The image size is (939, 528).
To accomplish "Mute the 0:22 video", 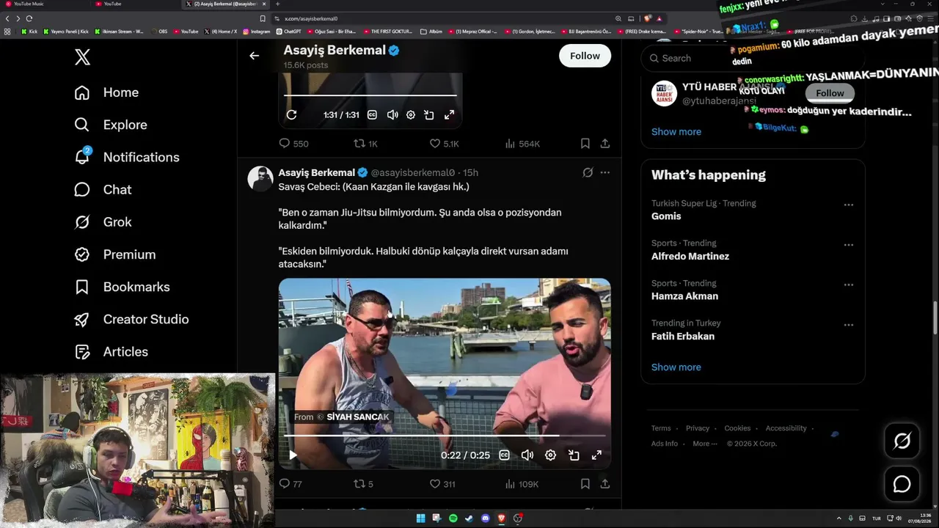I will [527, 455].
